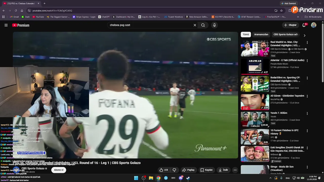The width and height of the screenshot is (324, 182).
Task: Open 10 Fastest Finishes in UFC History
Action: [x=285, y=132]
